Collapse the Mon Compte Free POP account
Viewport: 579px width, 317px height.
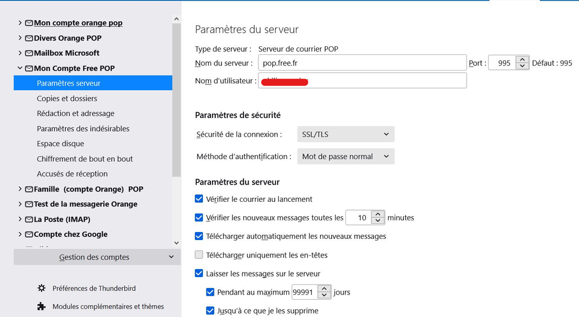click(20, 68)
